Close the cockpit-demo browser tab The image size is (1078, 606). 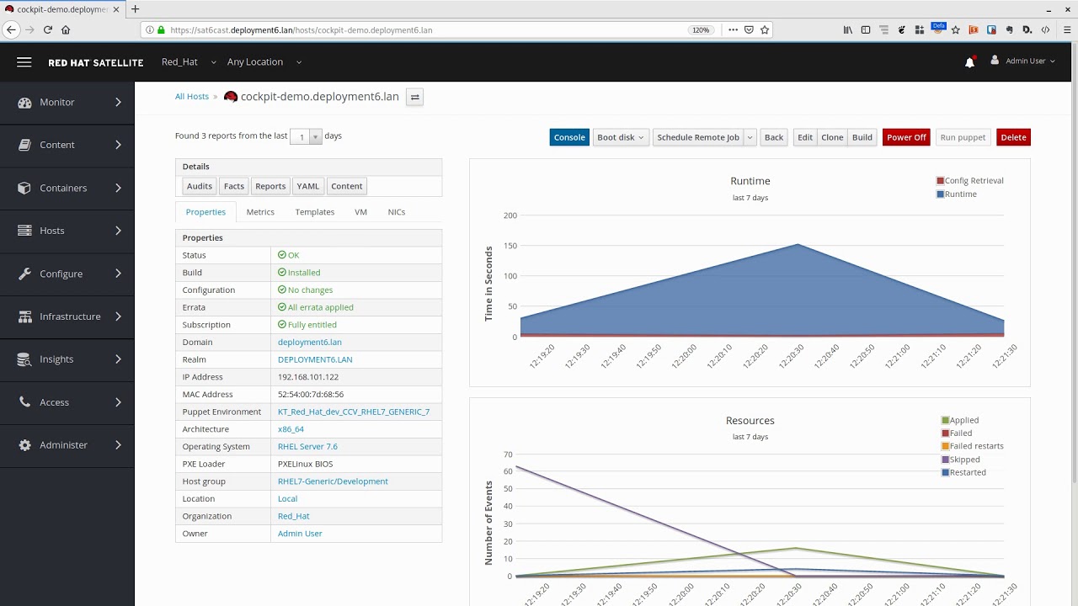pyautogui.click(x=117, y=9)
